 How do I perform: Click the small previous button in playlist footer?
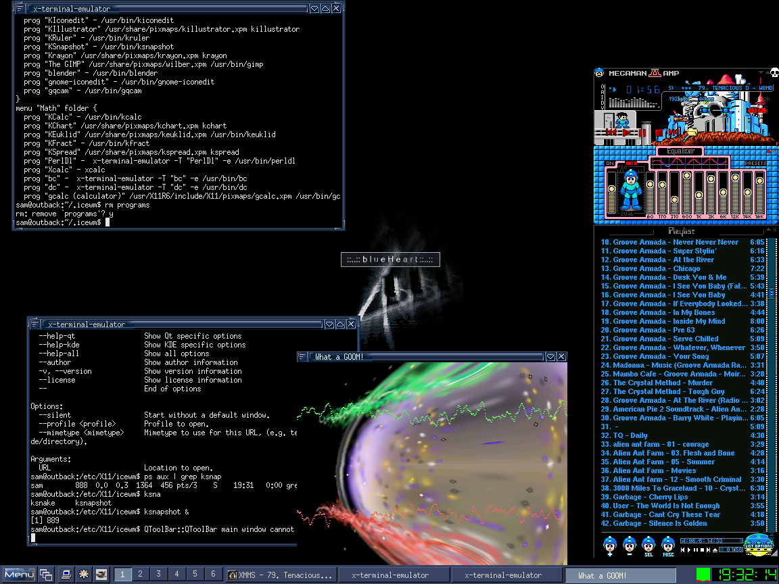click(682, 550)
